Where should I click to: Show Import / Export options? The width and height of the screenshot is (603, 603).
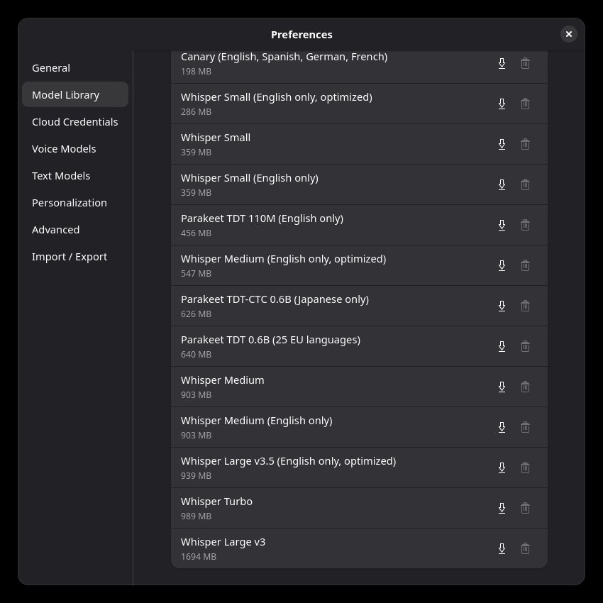pyautogui.click(x=70, y=257)
